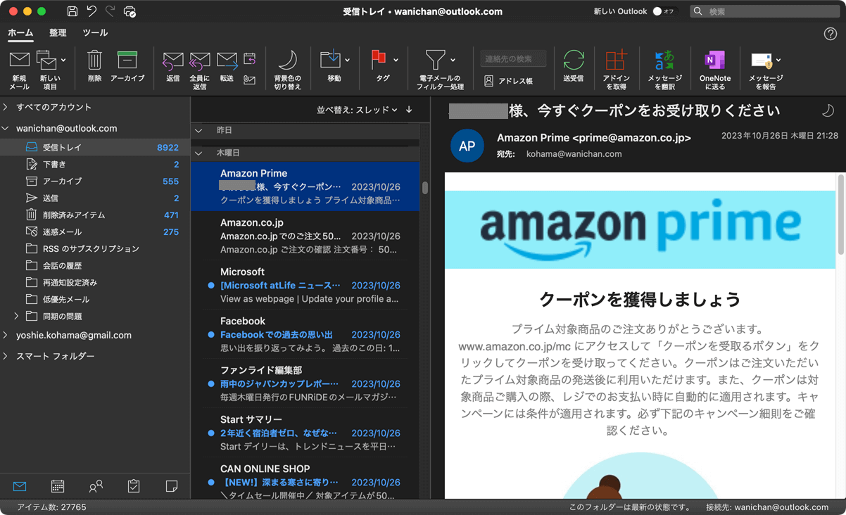
Task: Switch to Calendar view in bottom bar
Action: [x=58, y=486]
